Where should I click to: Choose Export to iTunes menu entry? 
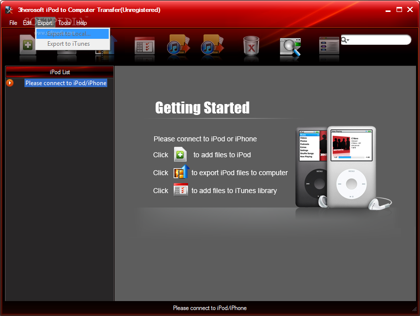73,44
